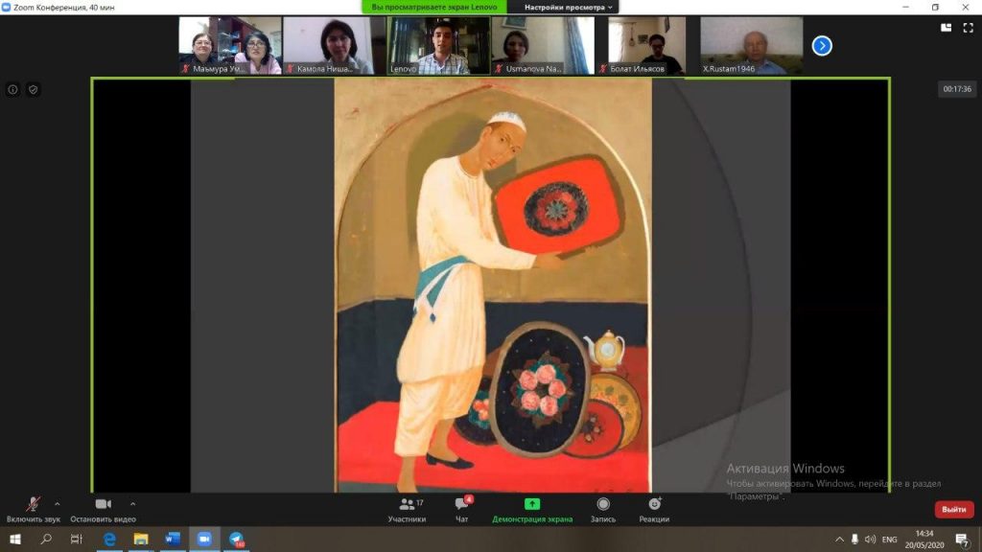The width and height of the screenshot is (982, 552).
Task: Switch to gallery view layout
Action: click(947, 28)
